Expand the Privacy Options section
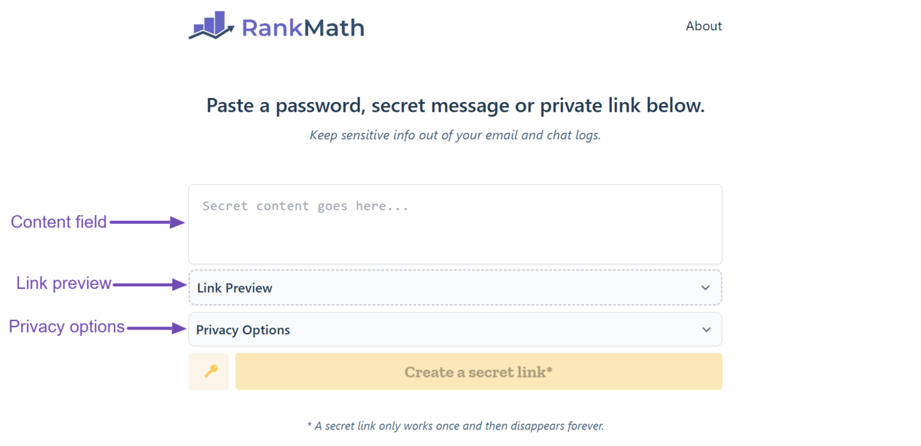 [456, 330]
